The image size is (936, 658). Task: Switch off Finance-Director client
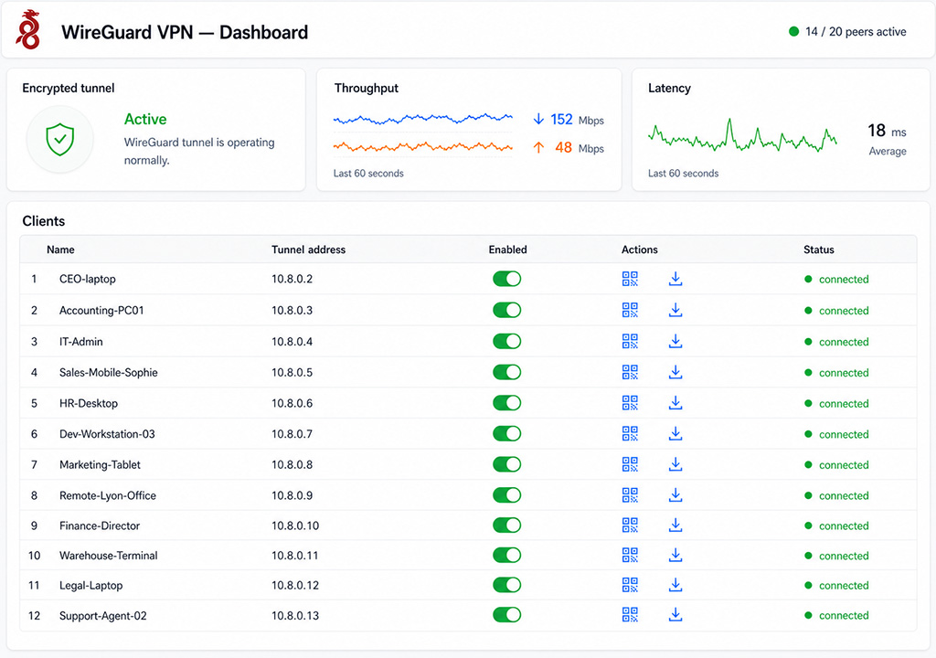506,525
